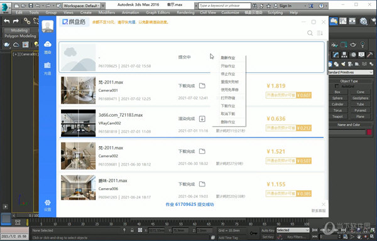This screenshot has height=241, width=377.
Task: Click the Box primitive button
Action: 337,92
